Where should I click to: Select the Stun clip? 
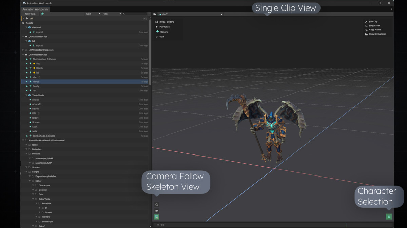click(85, 127)
